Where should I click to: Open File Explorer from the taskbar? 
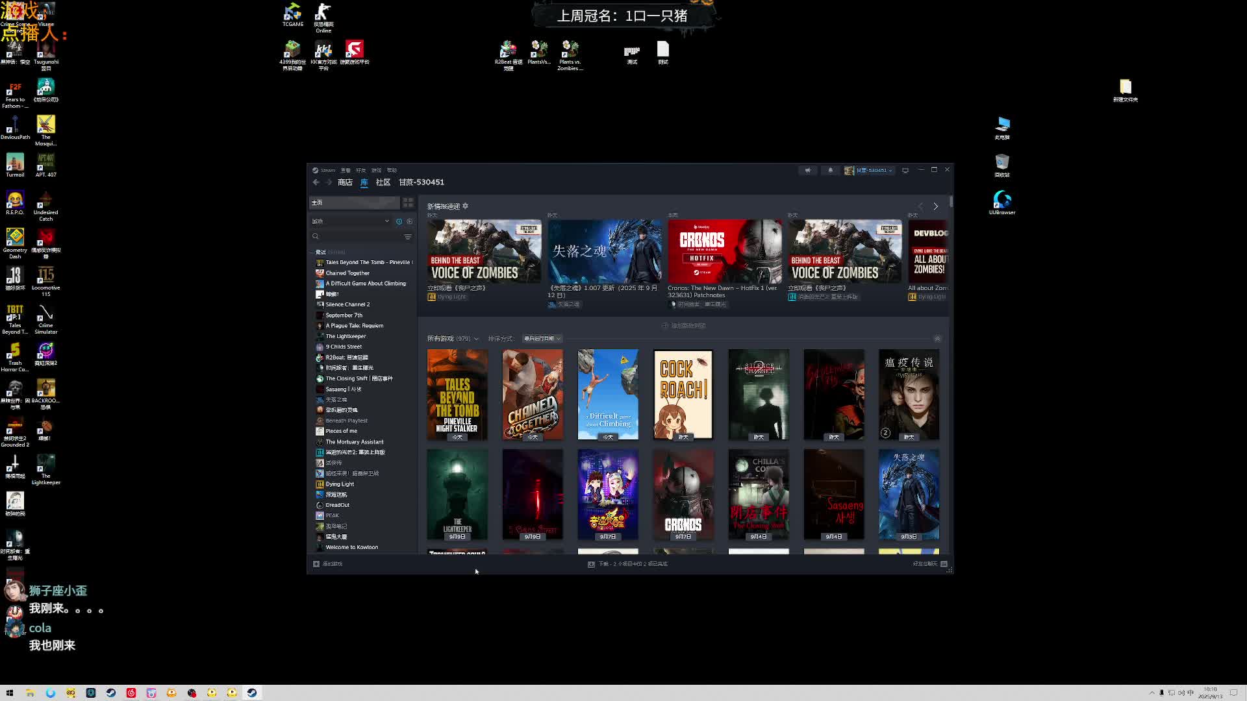point(30,693)
